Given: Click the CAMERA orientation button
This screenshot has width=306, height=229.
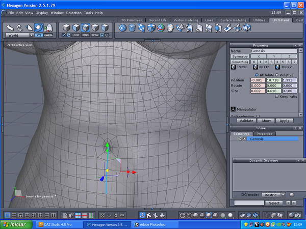Looking at the screenshot, I should click(48, 36).
